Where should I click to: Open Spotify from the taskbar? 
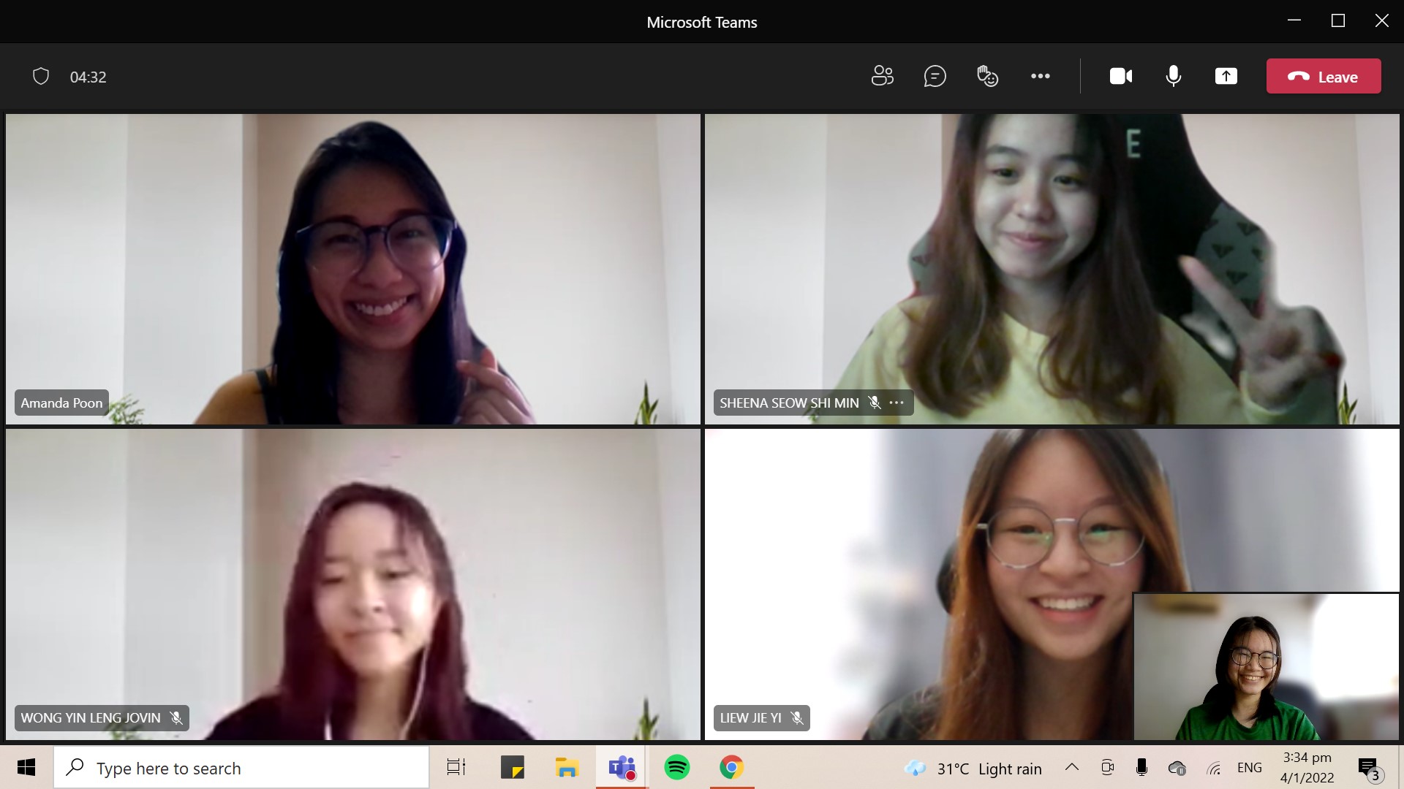pos(676,768)
